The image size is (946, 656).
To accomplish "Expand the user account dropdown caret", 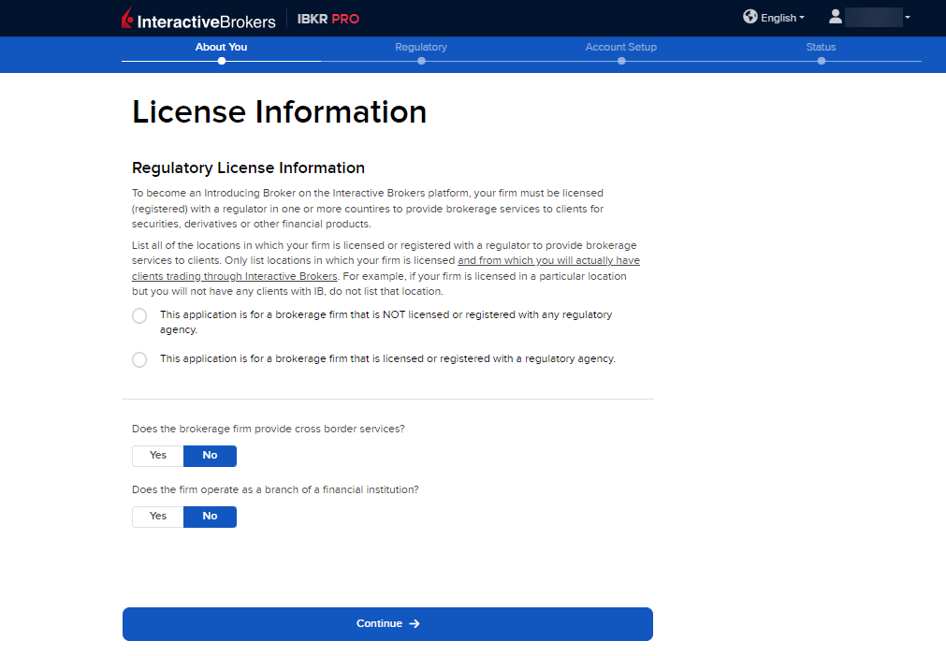I will [908, 18].
